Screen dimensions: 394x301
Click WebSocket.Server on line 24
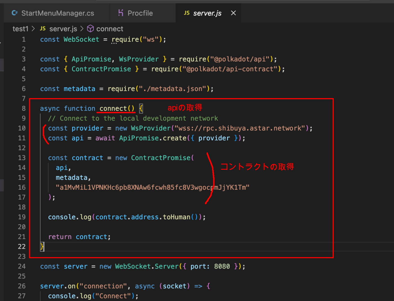tap(147, 266)
